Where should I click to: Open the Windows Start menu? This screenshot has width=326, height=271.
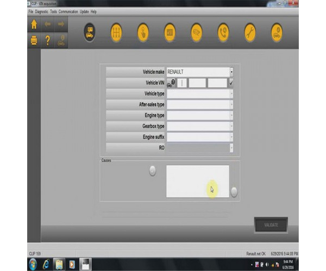[33, 264]
